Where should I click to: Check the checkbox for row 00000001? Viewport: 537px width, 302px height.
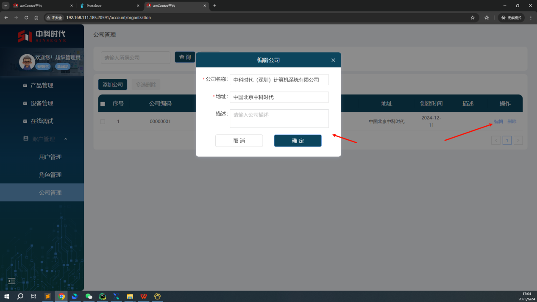(x=103, y=122)
